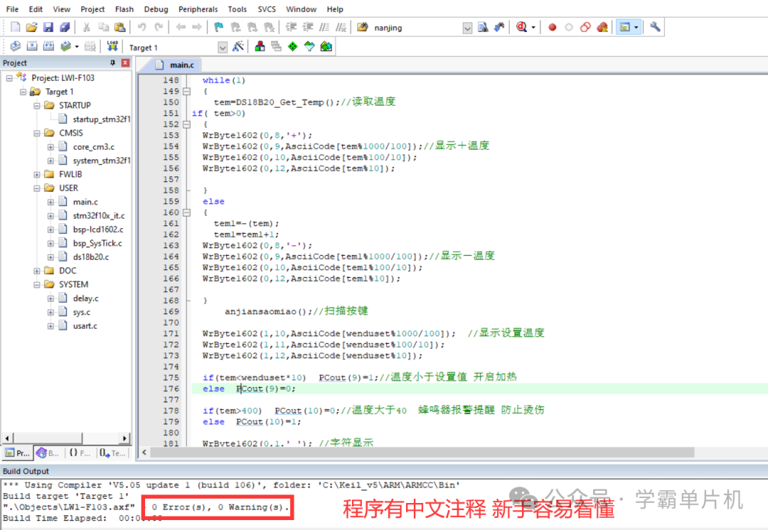The height and width of the screenshot is (530, 768).
Task: Switch to the Templates tab at panel bottom
Action: pos(112,453)
